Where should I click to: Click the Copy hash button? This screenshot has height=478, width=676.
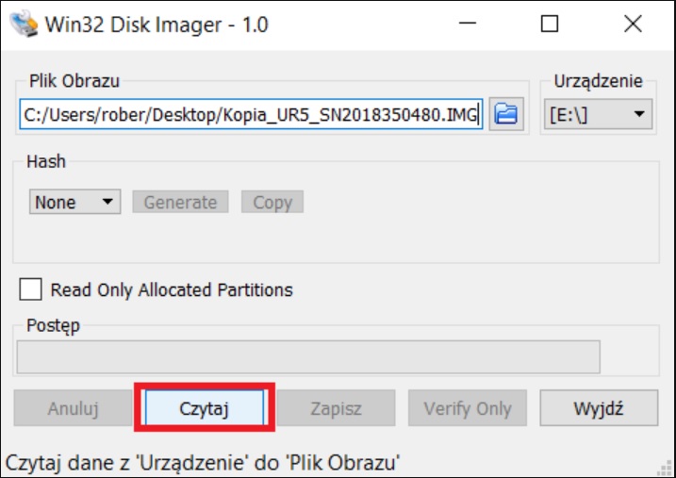coord(272,202)
